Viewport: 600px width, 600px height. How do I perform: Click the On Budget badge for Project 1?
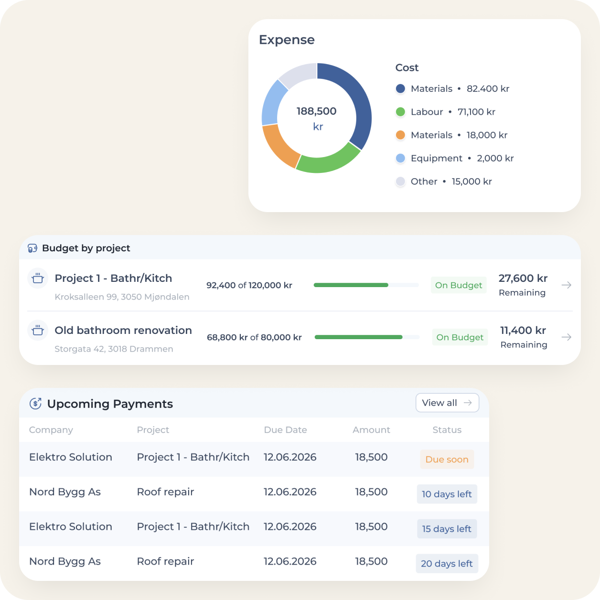[459, 285]
